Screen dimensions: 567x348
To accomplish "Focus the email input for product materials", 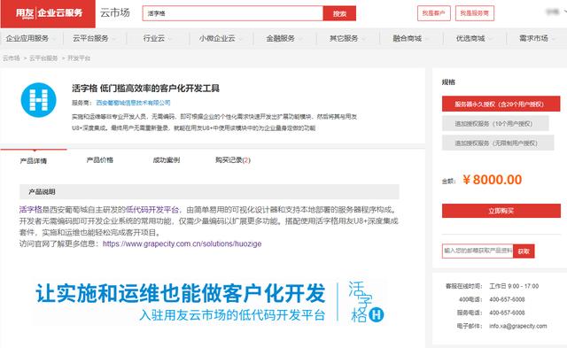I will 478,251.
